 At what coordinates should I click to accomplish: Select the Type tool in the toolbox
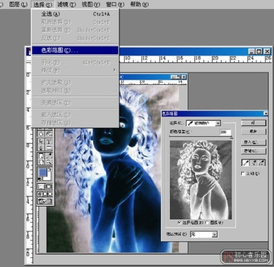pyautogui.click(x=49, y=141)
